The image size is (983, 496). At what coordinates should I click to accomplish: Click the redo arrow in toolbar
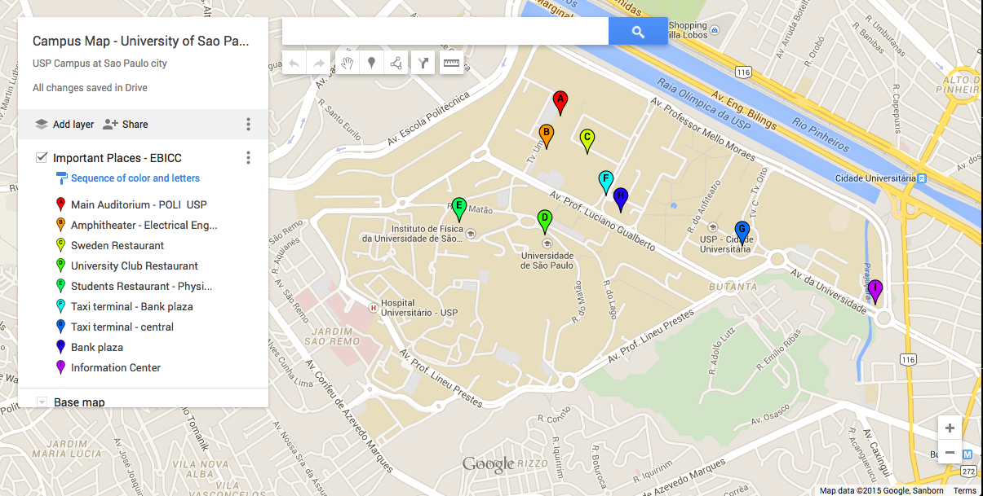tap(319, 64)
